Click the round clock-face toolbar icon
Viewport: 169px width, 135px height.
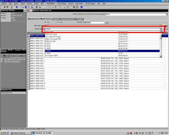click(x=43, y=7)
